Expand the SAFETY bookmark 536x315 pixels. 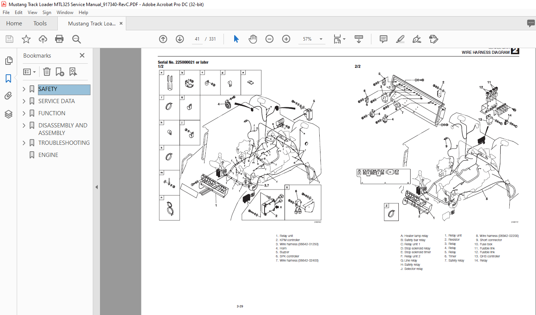24,89
